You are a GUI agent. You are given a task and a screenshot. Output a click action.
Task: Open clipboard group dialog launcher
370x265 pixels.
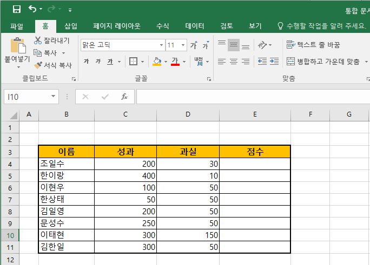pos(74,79)
